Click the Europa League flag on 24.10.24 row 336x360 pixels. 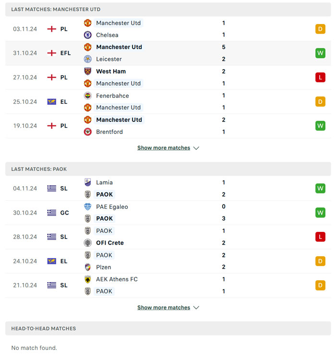[52, 261]
